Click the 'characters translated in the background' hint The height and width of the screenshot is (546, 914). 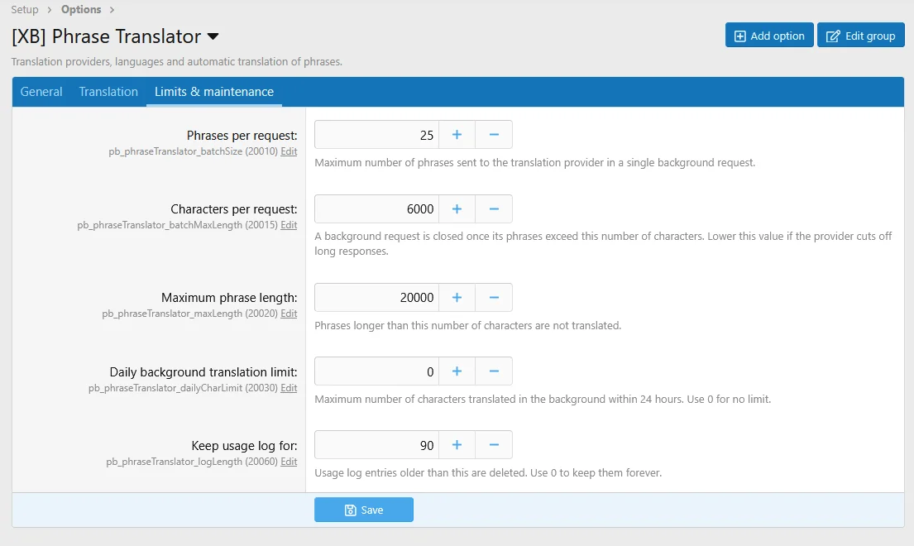(x=543, y=399)
